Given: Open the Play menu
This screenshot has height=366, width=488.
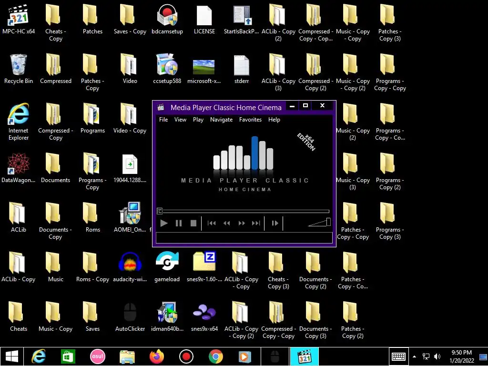Looking at the screenshot, I should [198, 120].
